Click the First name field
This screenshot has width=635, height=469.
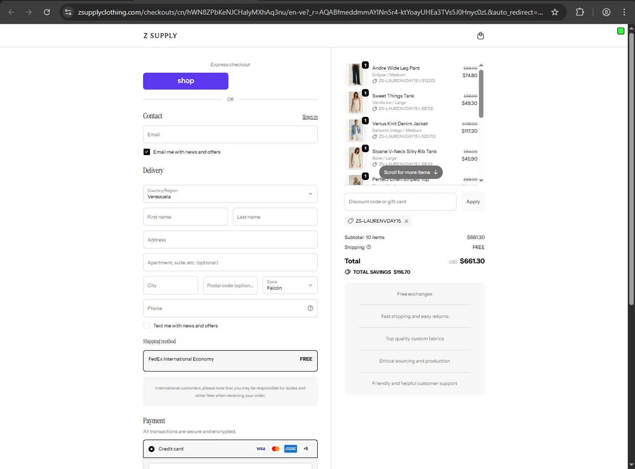(185, 216)
